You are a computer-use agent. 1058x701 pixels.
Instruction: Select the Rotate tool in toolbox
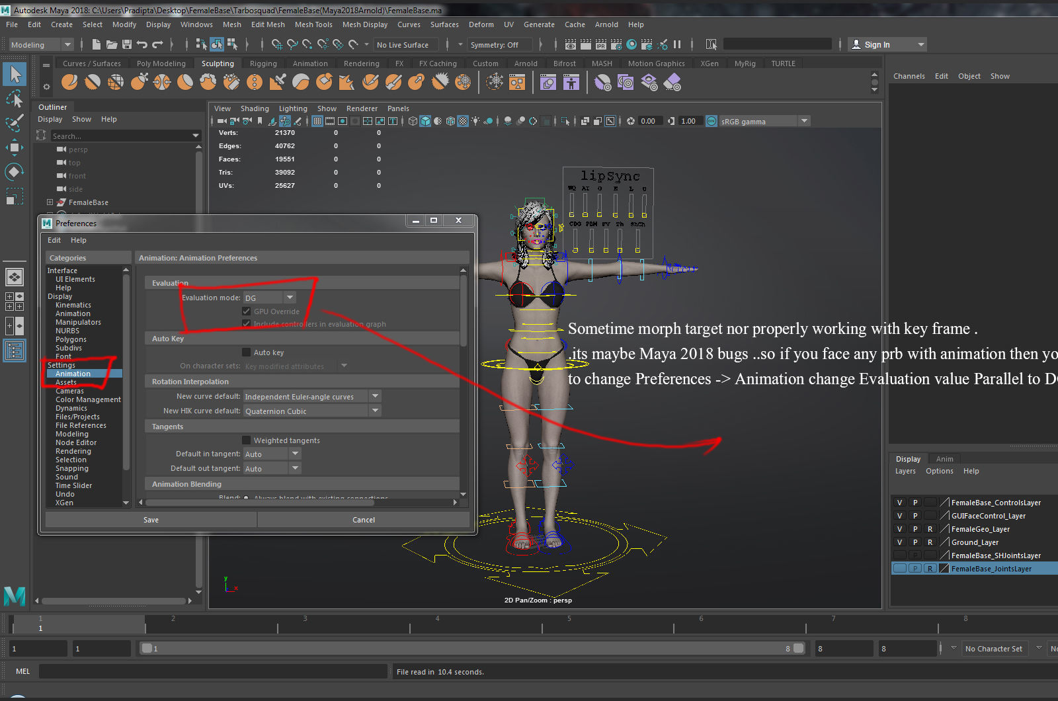point(15,172)
